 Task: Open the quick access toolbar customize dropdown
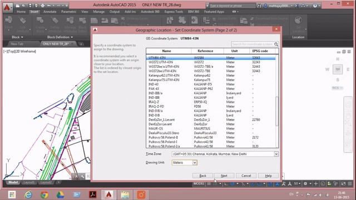(x=67, y=6)
